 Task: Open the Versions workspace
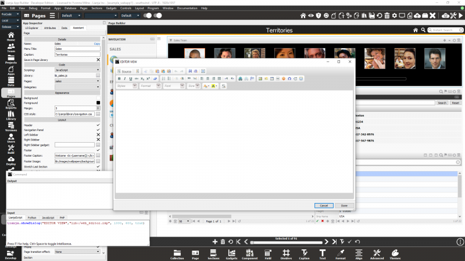[11, 126]
